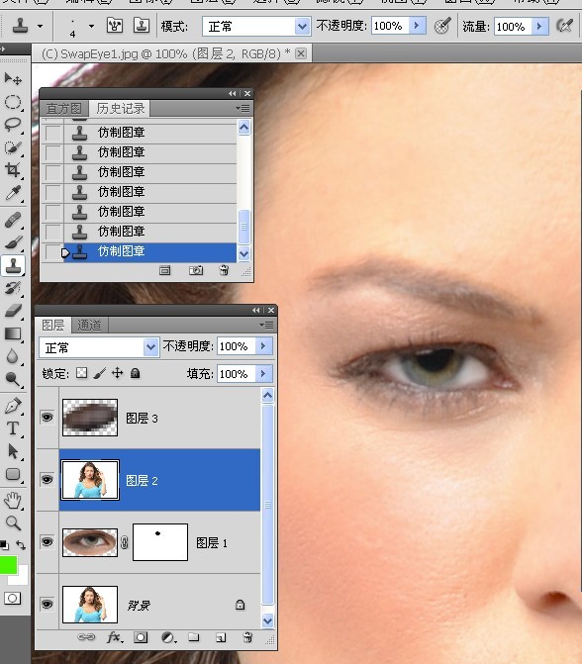Toggle visibility of 背景 layer

pos(47,604)
